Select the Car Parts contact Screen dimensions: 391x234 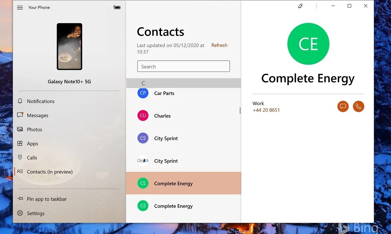164,93
